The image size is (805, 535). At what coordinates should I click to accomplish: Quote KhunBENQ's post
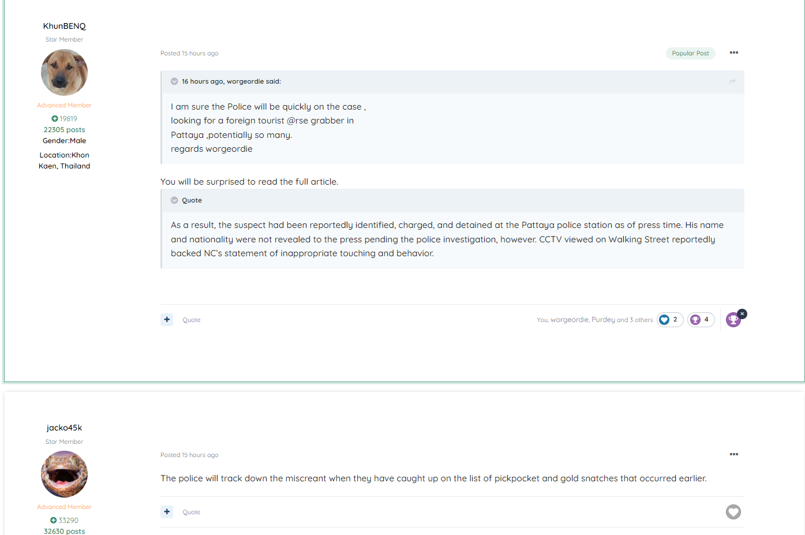pos(192,320)
